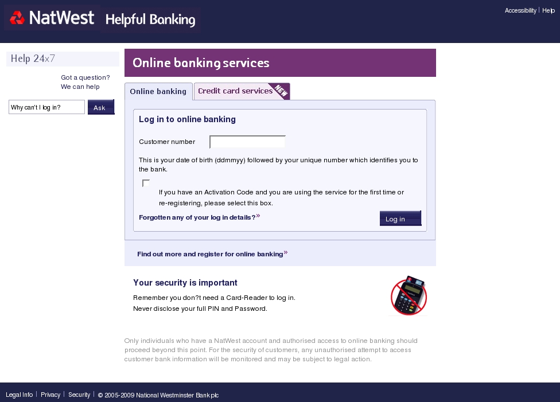The image size is (560, 402).
Task: Click the crossed-out card reader image
Action: click(409, 295)
